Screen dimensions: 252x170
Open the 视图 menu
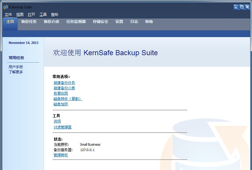click(20, 15)
